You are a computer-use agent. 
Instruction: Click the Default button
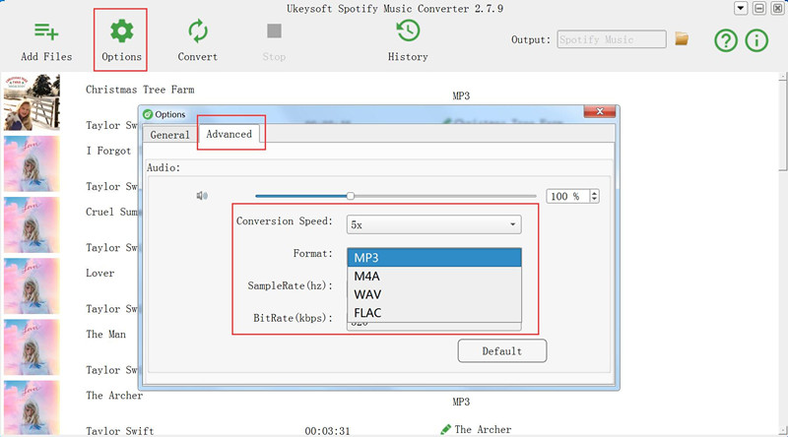[x=502, y=350]
